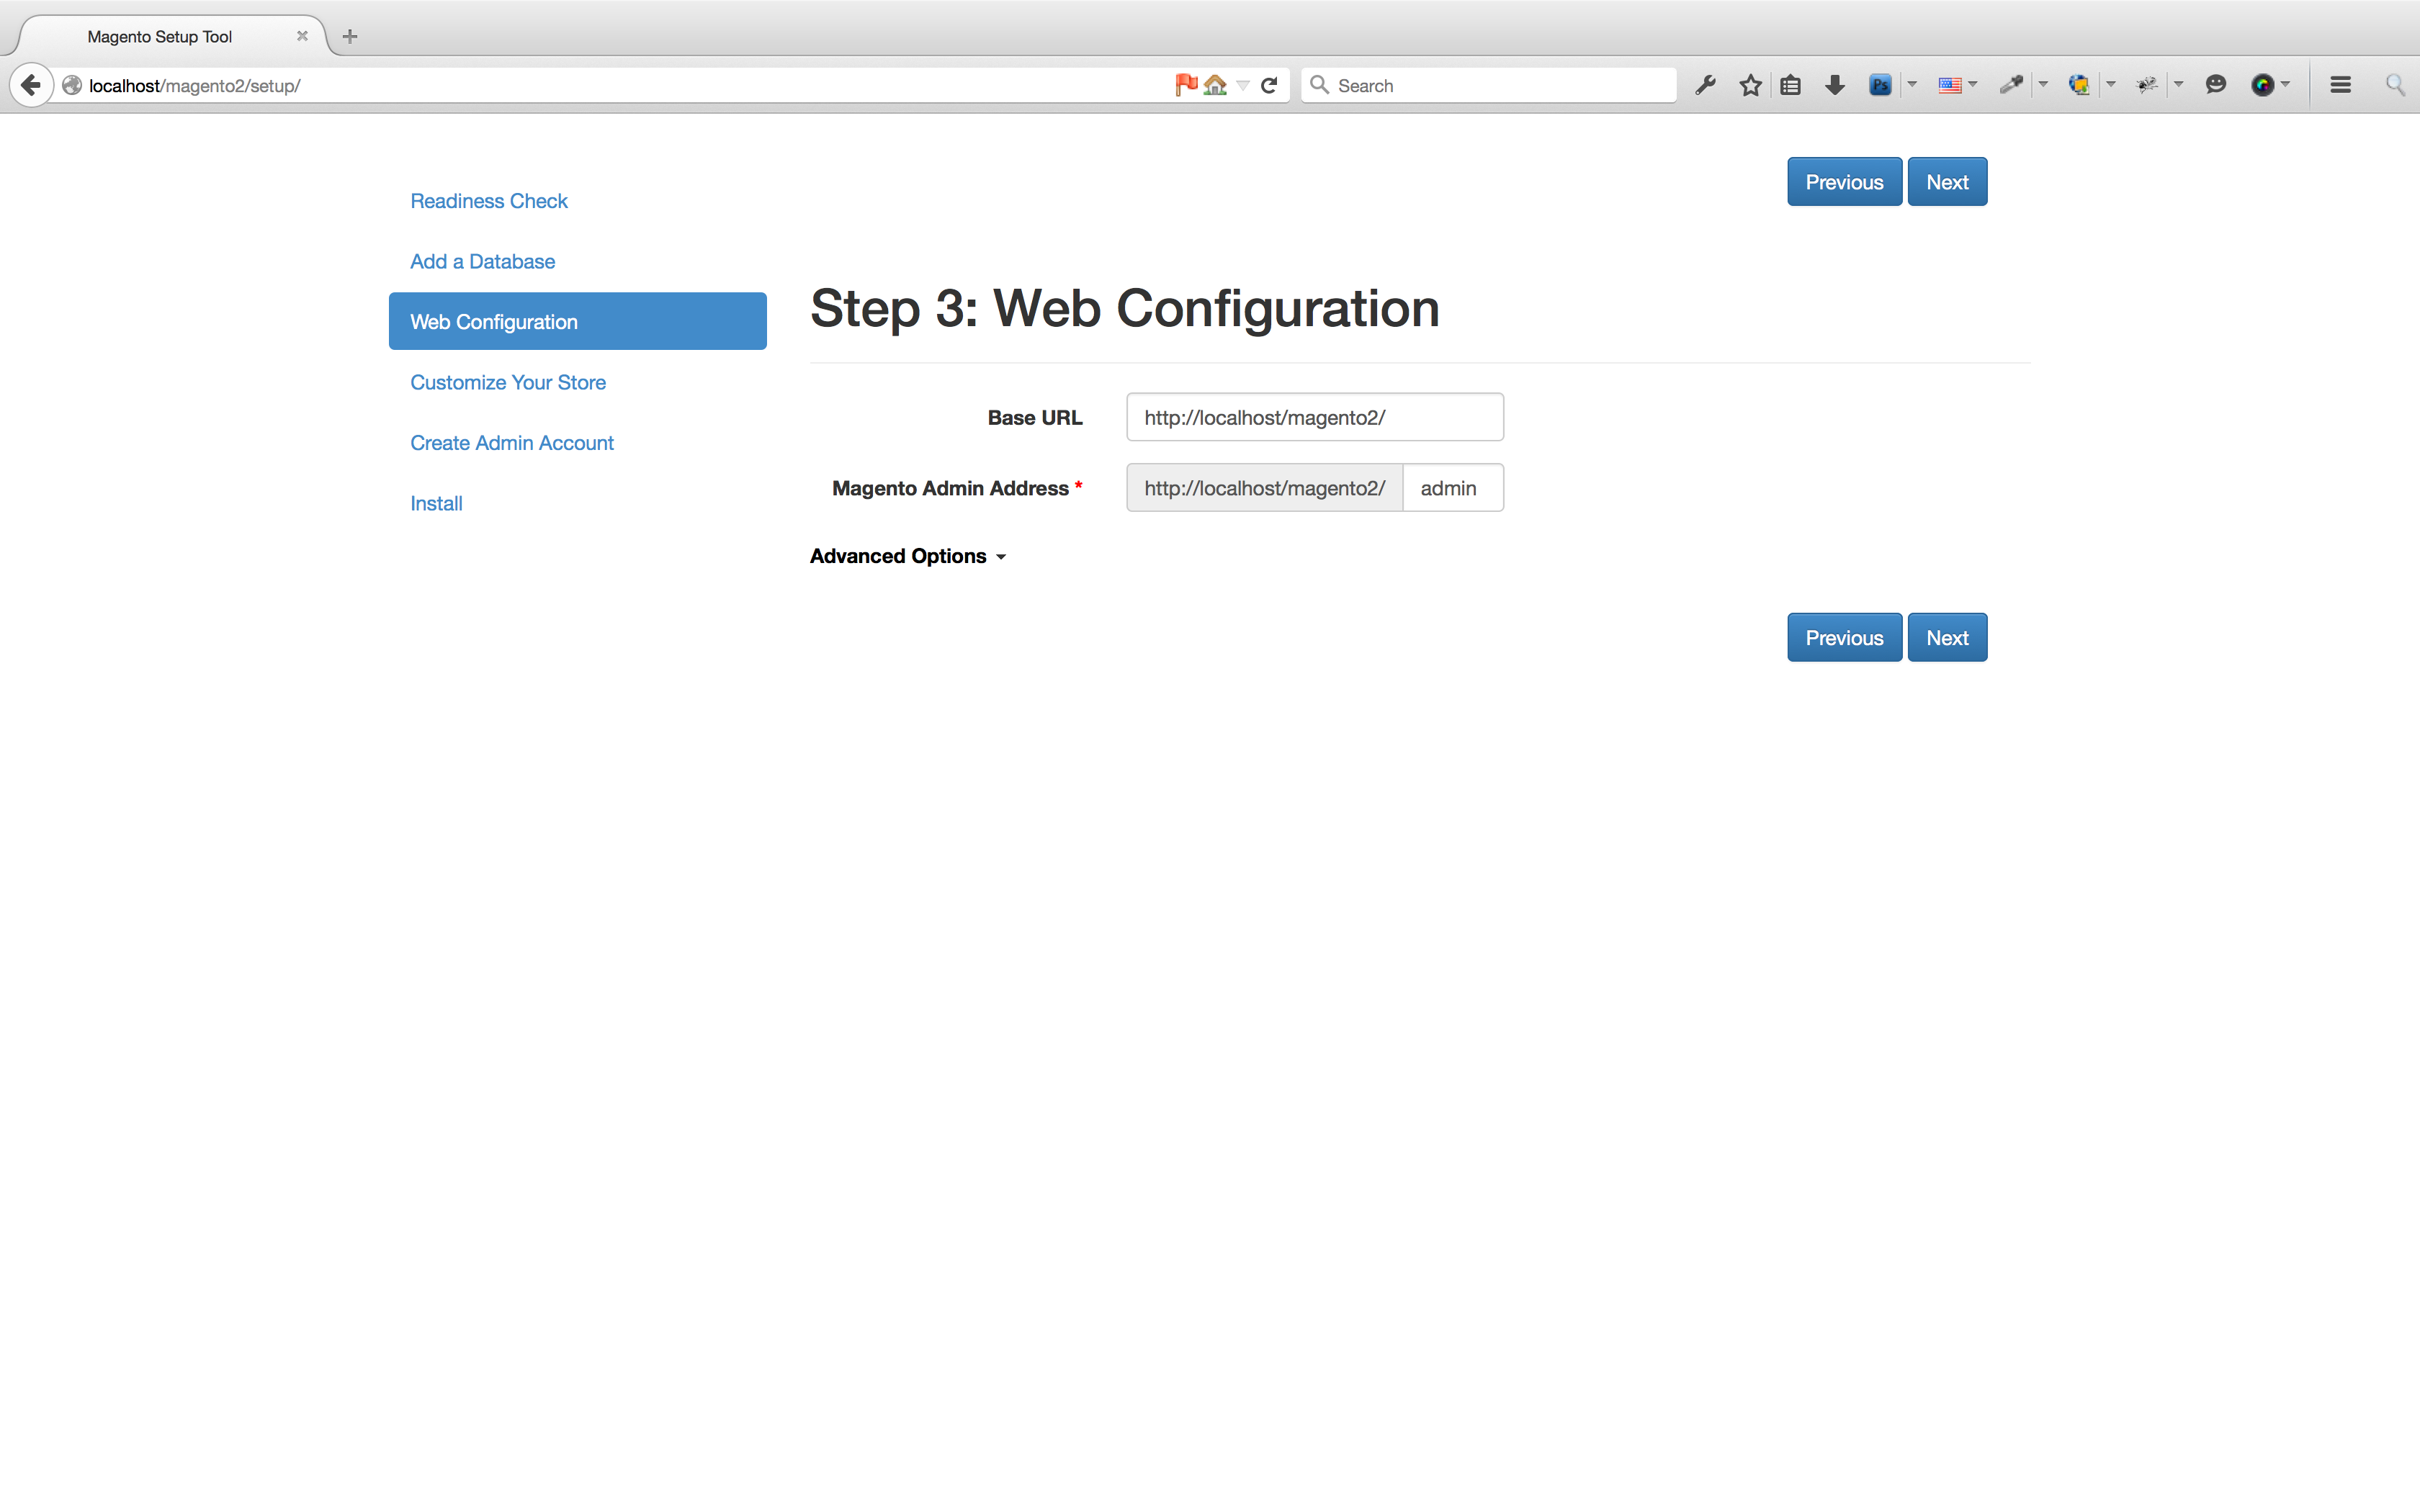
Task: Click the top Next button
Action: pyautogui.click(x=1946, y=182)
